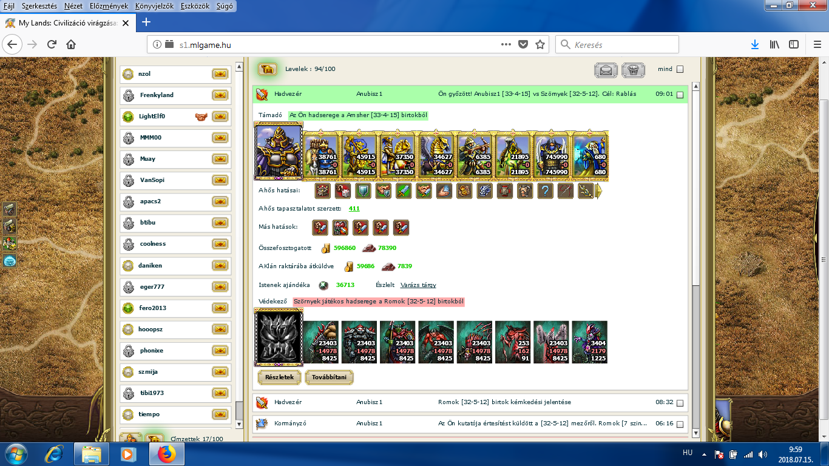Open the 'Varázs tárgy' link
The width and height of the screenshot is (829, 466).
point(418,285)
